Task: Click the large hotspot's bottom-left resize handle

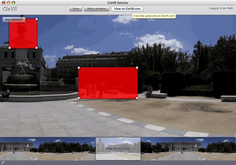Action: tap(78, 98)
